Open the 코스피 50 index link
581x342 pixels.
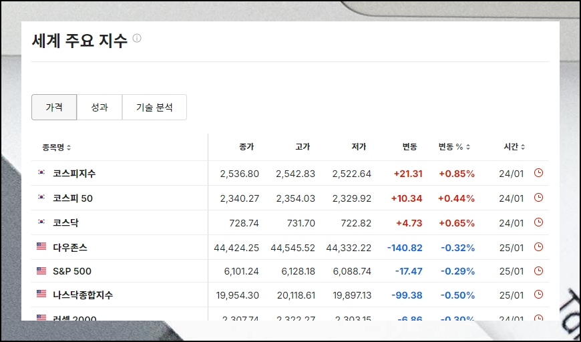point(73,198)
